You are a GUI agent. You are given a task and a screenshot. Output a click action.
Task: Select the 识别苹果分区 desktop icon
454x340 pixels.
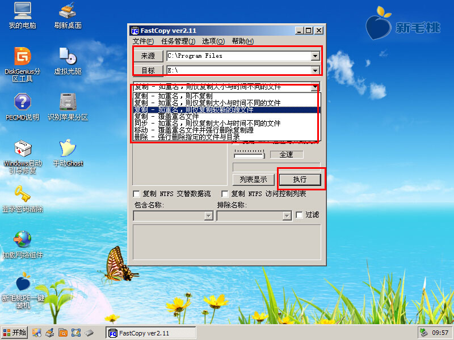(x=68, y=107)
